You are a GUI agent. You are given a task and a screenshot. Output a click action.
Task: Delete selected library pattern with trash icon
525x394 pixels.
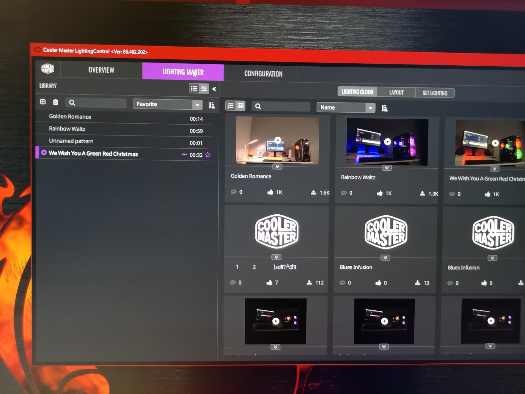coord(56,102)
